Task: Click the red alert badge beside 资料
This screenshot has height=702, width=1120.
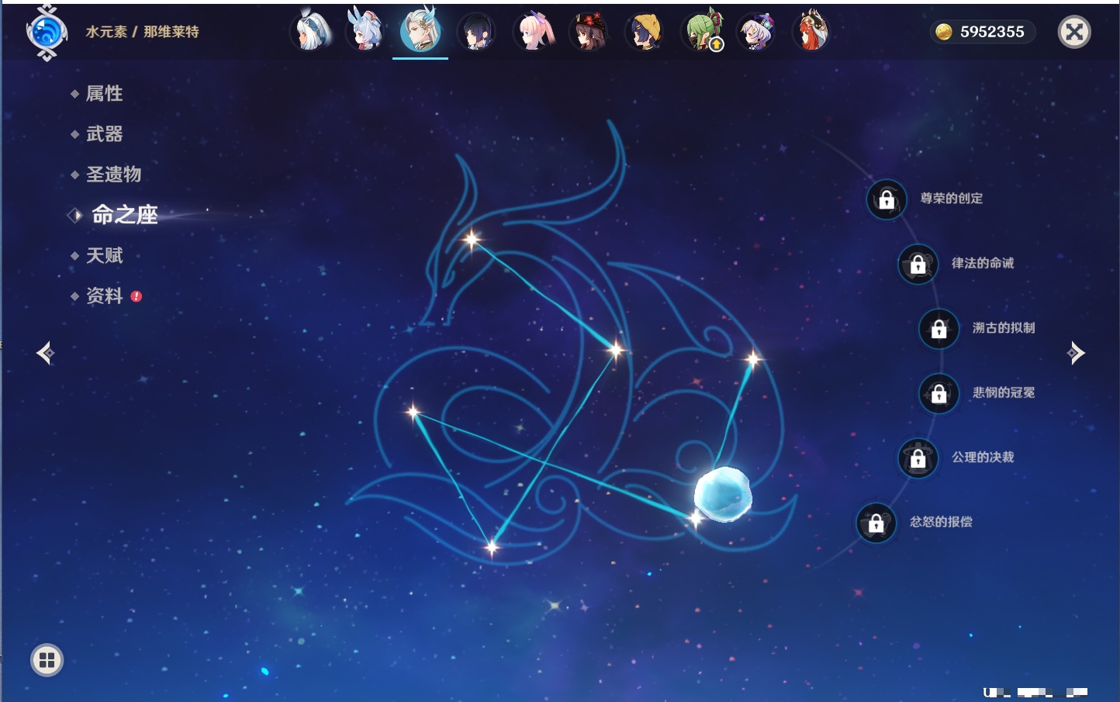Action: point(137,296)
